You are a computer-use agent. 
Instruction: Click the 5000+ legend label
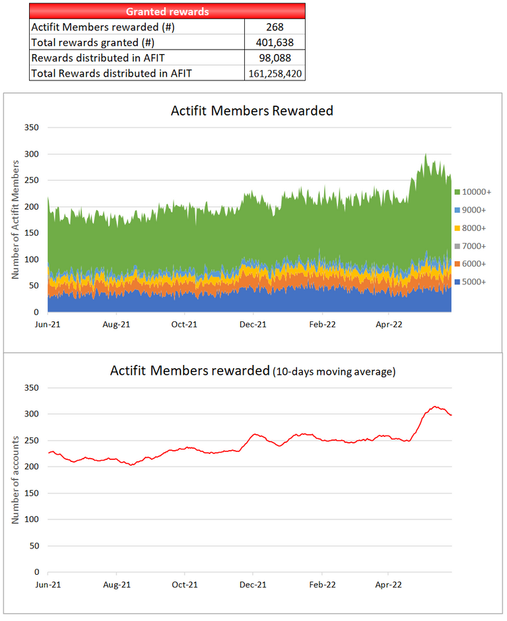(x=474, y=282)
